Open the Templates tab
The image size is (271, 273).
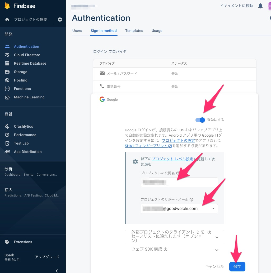[134, 31]
